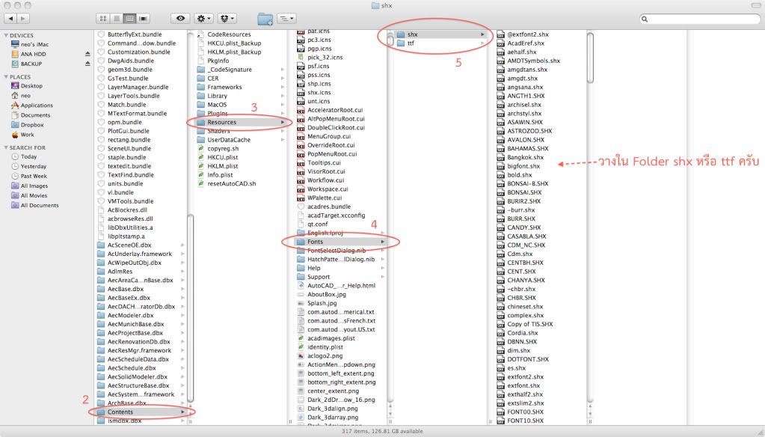Click the folder icon of Support
765x437 pixels.
click(x=301, y=277)
